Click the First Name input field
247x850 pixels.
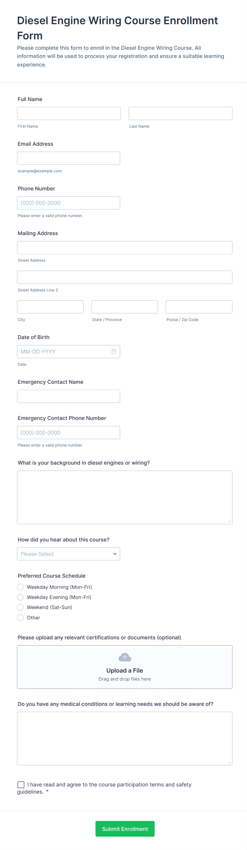(x=69, y=113)
